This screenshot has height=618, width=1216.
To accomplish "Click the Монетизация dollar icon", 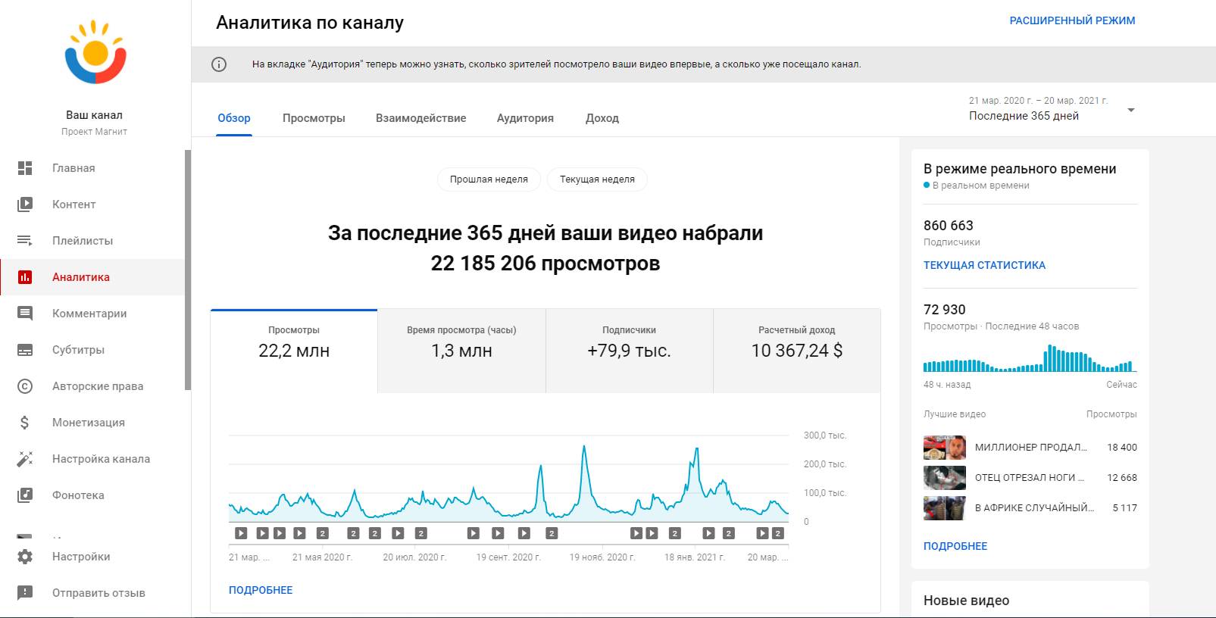I will 25,423.
